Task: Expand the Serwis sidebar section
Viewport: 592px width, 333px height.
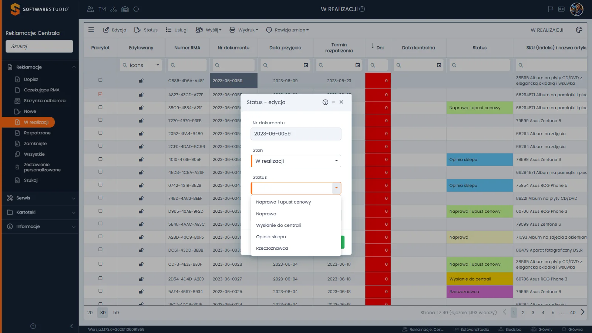Action: click(40, 198)
